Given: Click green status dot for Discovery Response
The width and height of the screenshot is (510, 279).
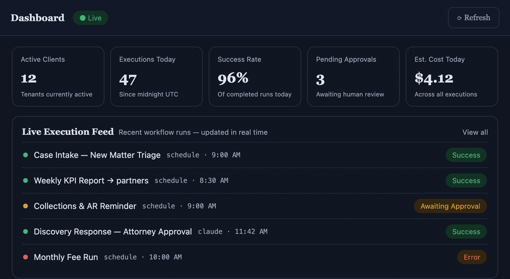Looking at the screenshot, I should (x=26, y=232).
